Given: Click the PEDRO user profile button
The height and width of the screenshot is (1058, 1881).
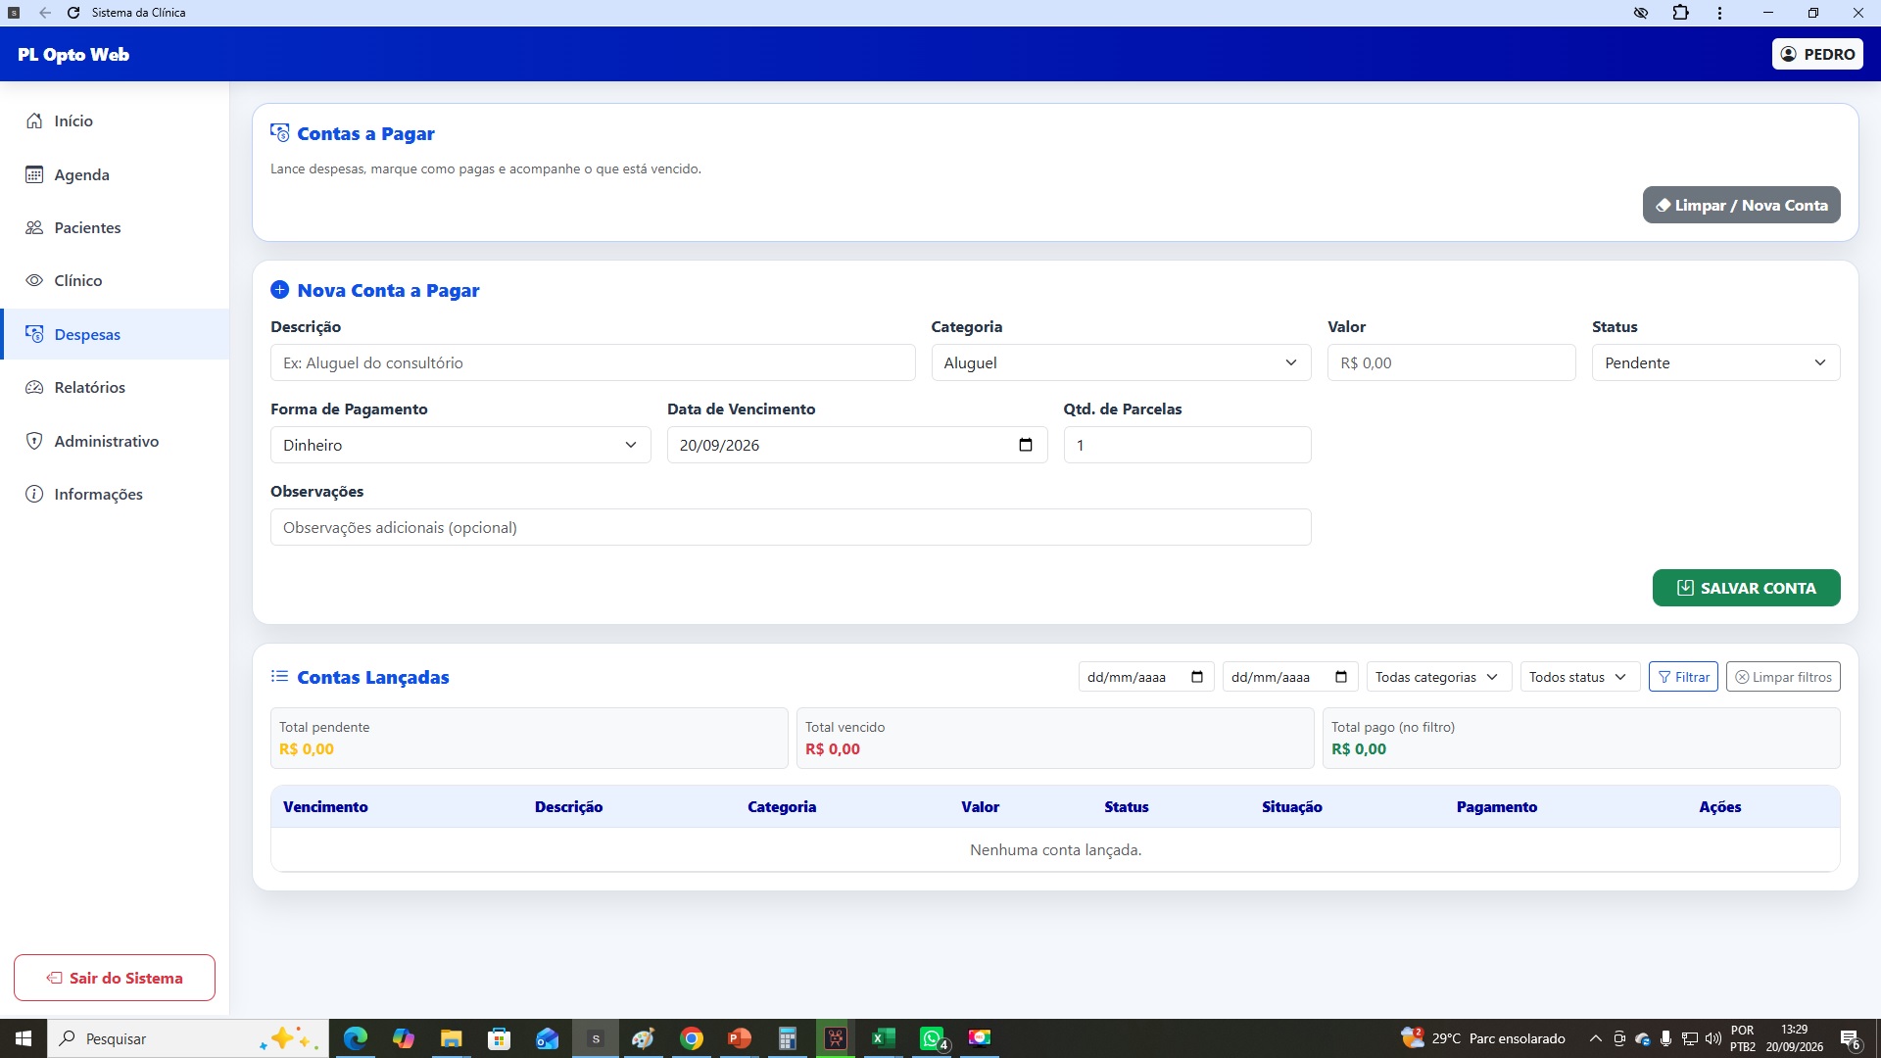Looking at the screenshot, I should point(1817,54).
